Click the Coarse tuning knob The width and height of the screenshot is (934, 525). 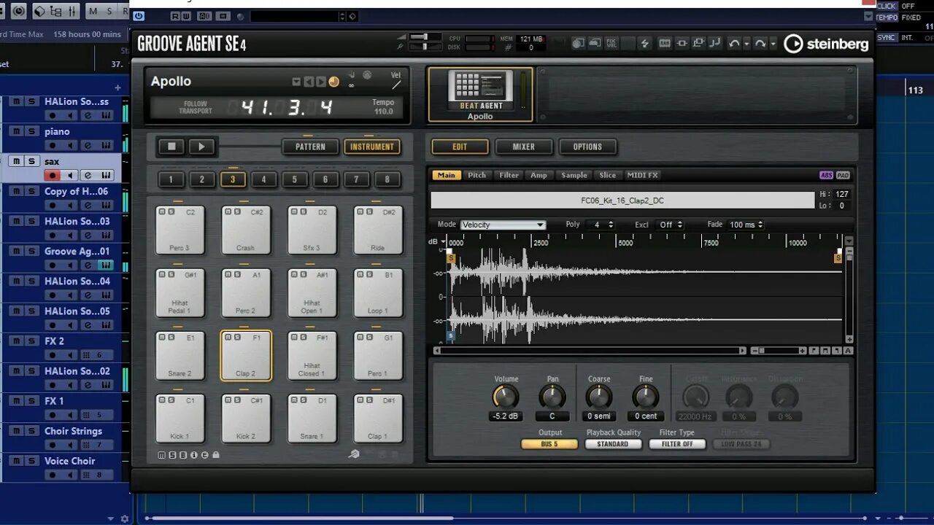click(599, 397)
